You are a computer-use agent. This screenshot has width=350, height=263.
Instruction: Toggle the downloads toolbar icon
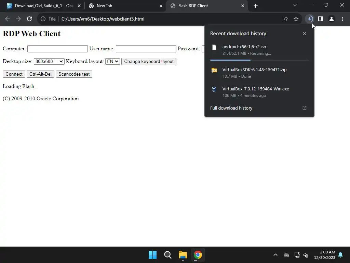(310, 19)
